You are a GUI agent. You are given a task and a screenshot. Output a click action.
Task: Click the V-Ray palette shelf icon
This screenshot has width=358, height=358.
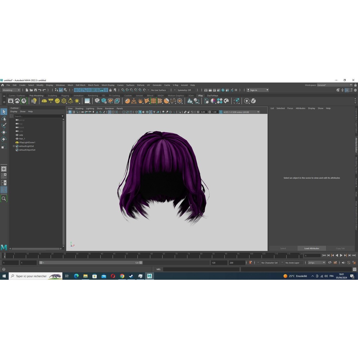(226, 101)
